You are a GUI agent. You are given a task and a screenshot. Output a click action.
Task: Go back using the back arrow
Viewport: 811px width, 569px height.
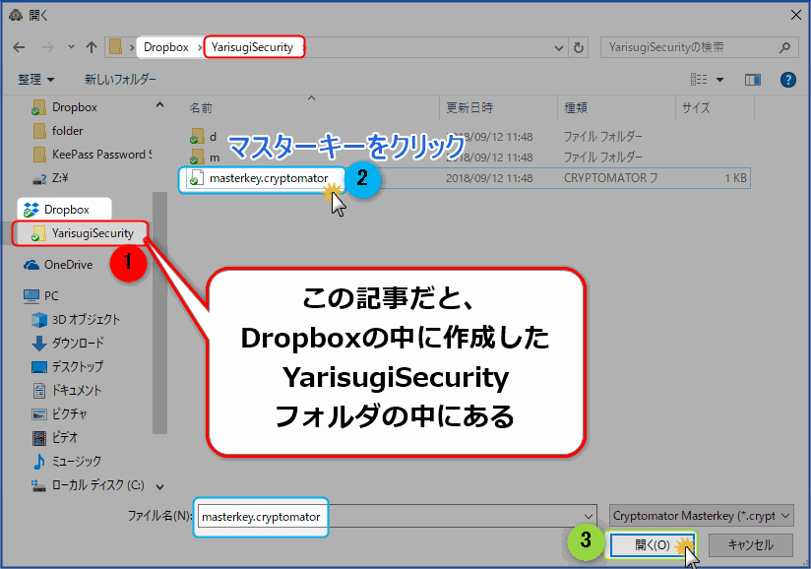click(19, 47)
